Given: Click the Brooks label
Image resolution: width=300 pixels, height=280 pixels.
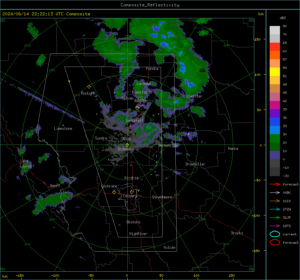Looking at the screenshot, I should [x=237, y=233].
